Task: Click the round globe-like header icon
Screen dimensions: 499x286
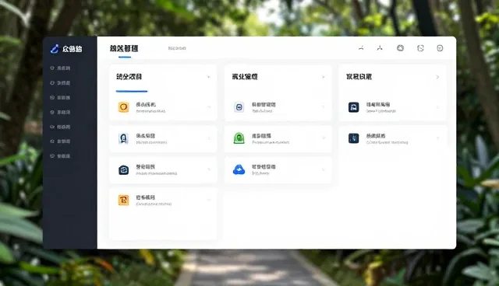Action: click(x=400, y=48)
